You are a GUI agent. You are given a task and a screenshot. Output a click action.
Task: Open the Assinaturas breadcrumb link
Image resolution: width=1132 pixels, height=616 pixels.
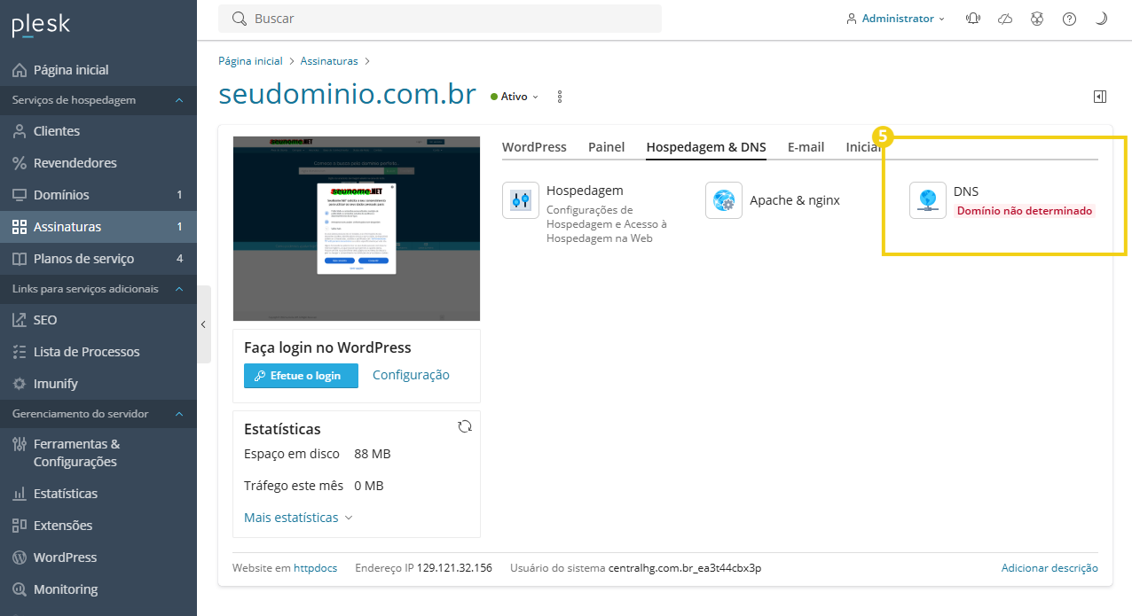328,60
